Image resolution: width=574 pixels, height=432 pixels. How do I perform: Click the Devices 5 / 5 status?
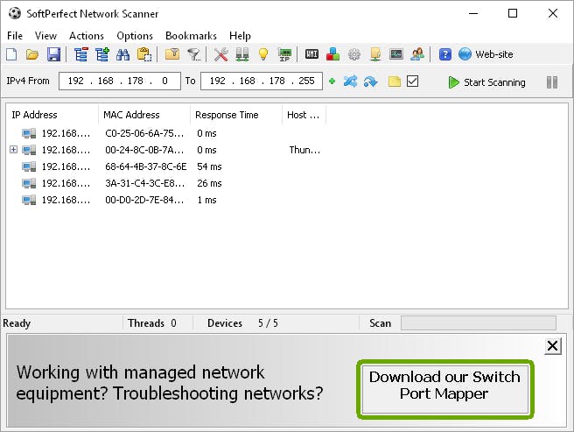click(x=242, y=323)
